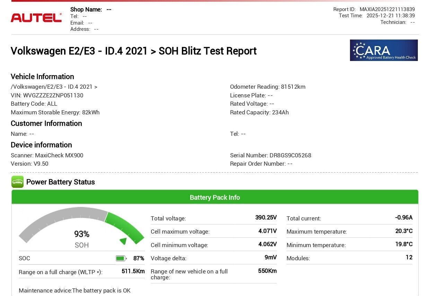The height and width of the screenshot is (296, 430).
Task: Click the 93% SOH value
Action: [x=81, y=234]
